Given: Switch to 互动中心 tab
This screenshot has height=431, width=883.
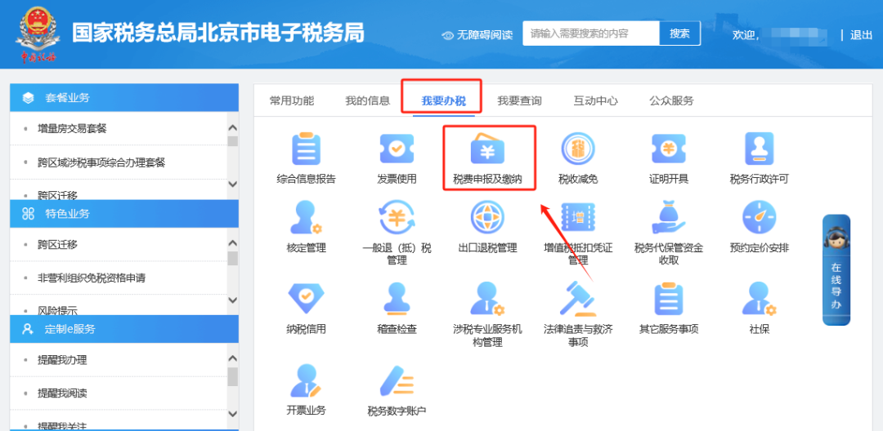Looking at the screenshot, I should (x=596, y=101).
